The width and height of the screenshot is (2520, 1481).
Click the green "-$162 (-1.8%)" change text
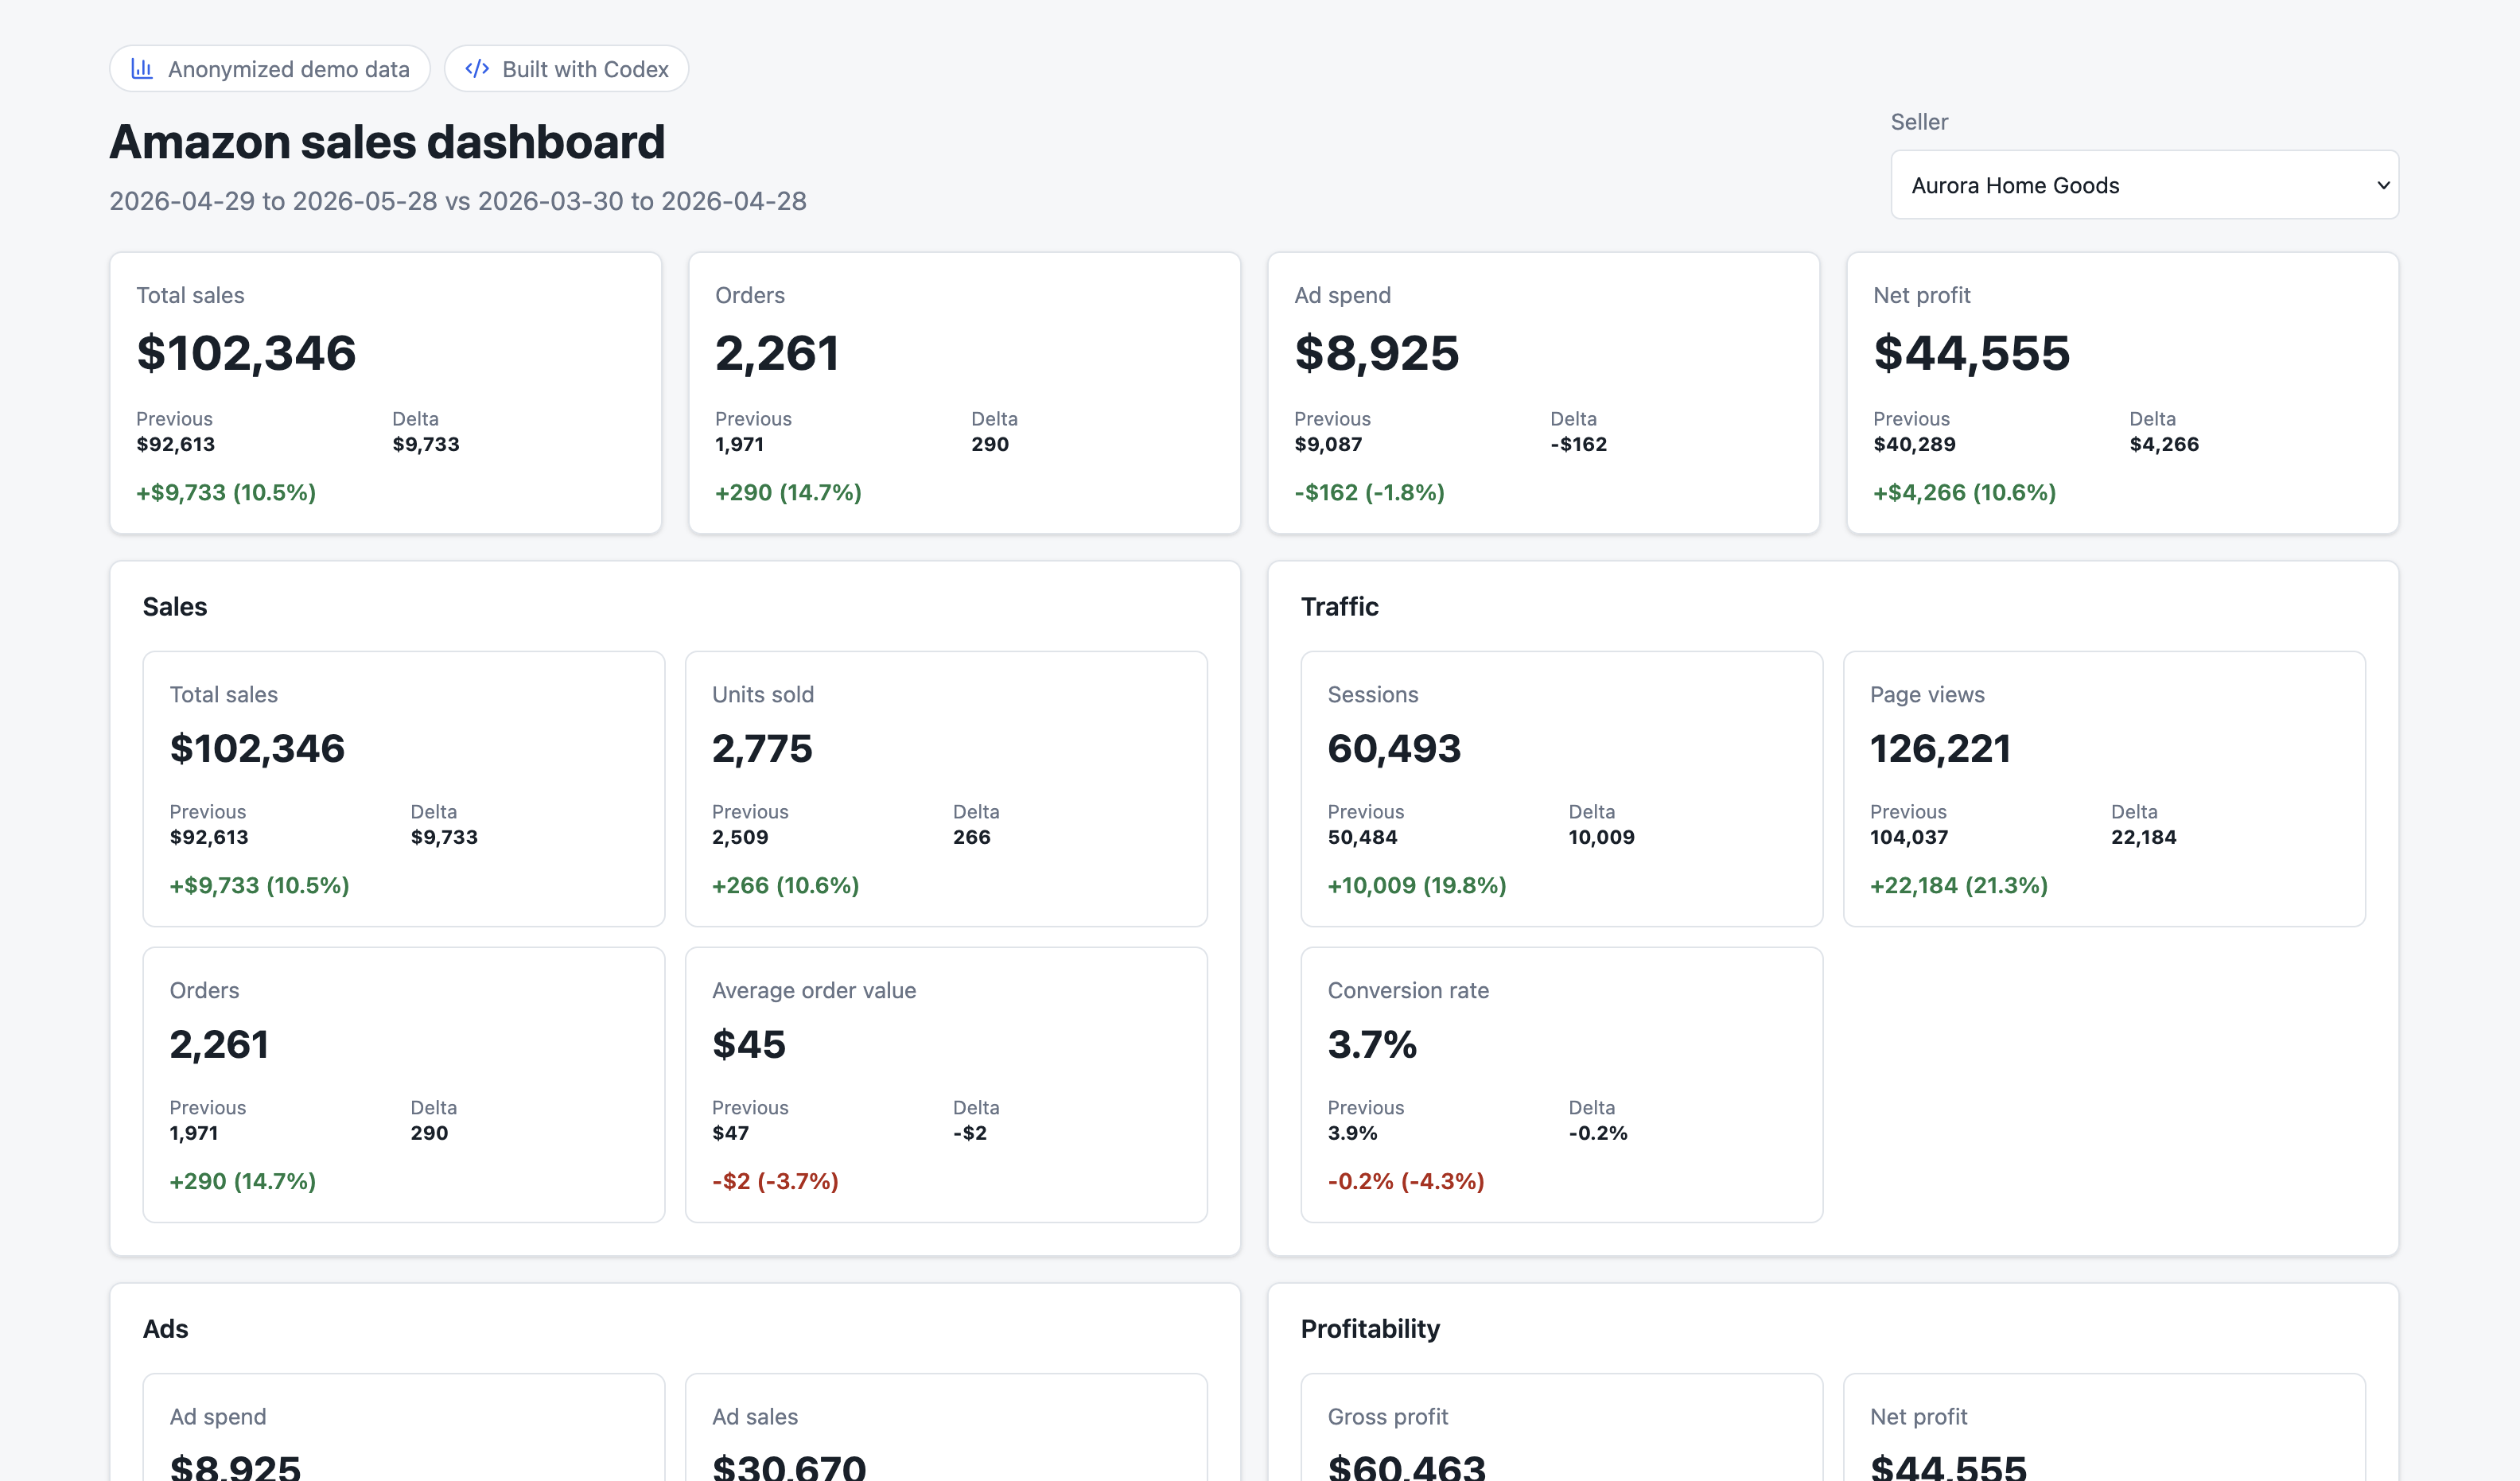click(x=1370, y=492)
